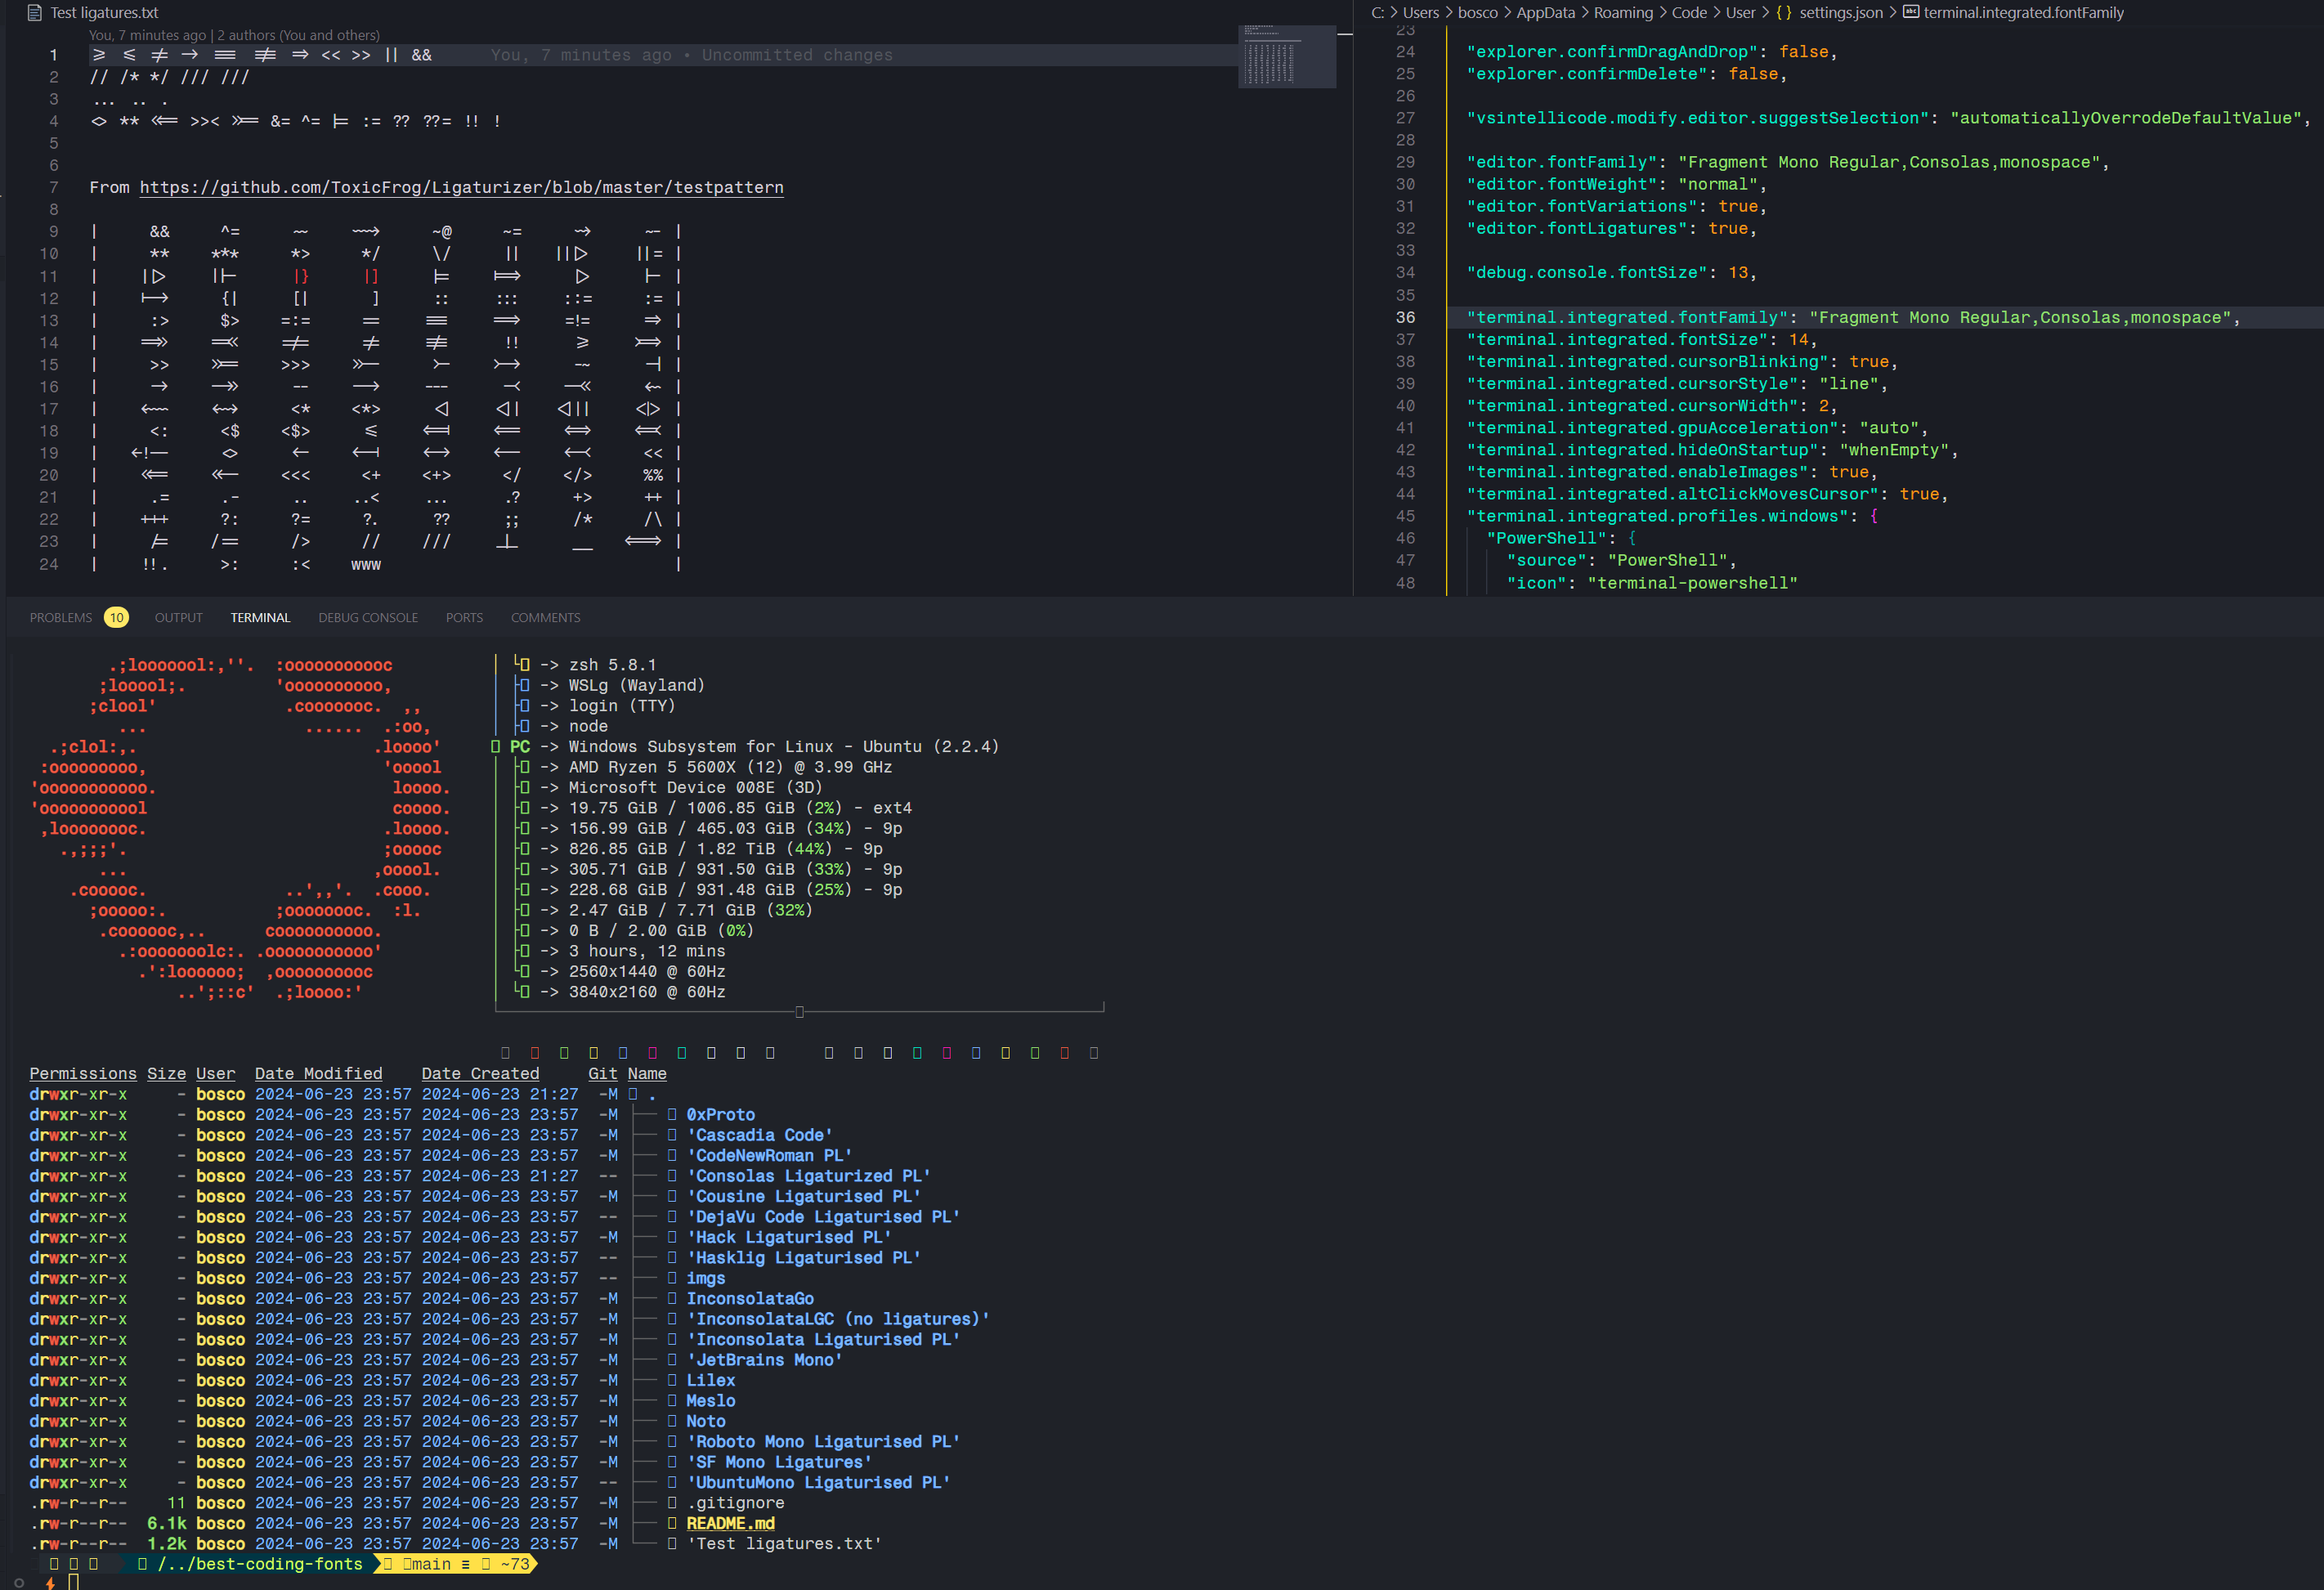Click the Test ligatures.txt editor tab
The width and height of the screenshot is (2324, 1590).
point(104,13)
